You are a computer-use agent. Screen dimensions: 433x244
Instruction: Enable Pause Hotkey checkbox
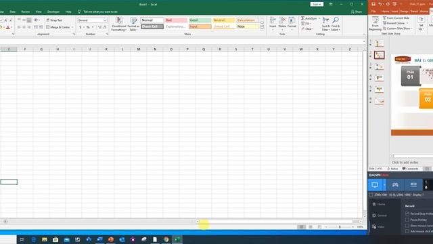407,220
